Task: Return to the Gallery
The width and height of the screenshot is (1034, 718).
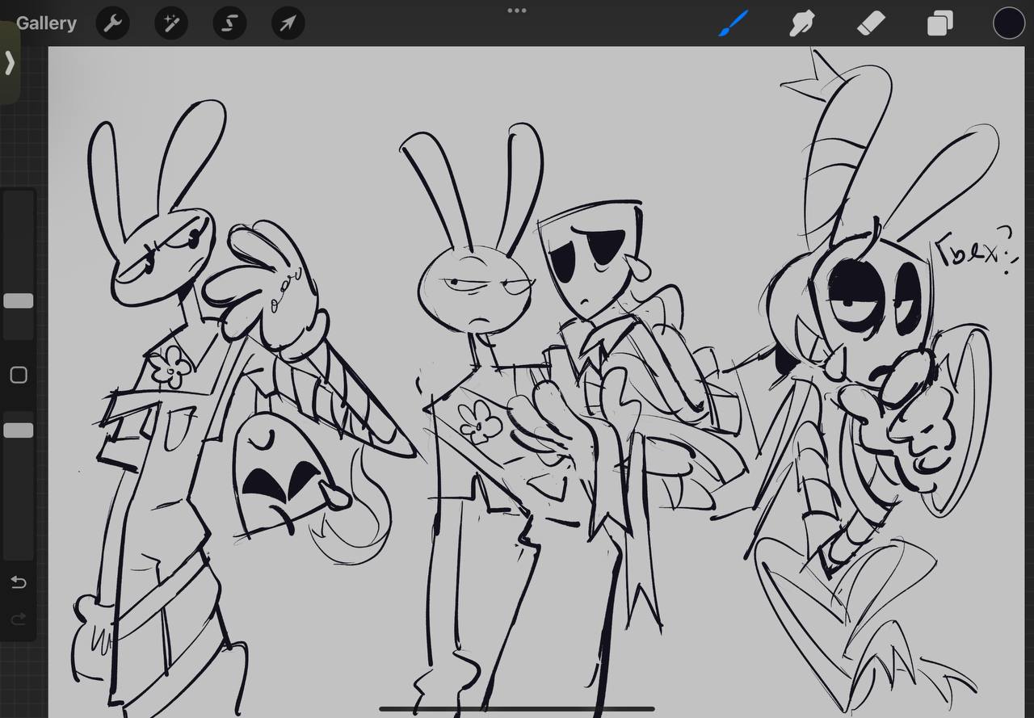Action: (46, 23)
